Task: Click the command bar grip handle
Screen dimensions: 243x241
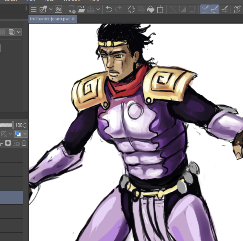Action: click(x=26, y=8)
